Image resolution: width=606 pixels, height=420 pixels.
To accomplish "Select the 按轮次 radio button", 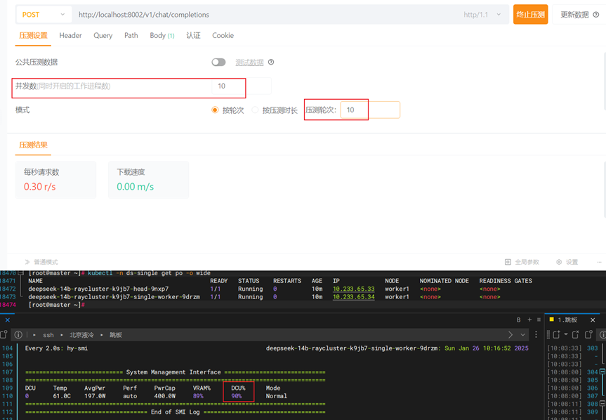I will 215,110.
